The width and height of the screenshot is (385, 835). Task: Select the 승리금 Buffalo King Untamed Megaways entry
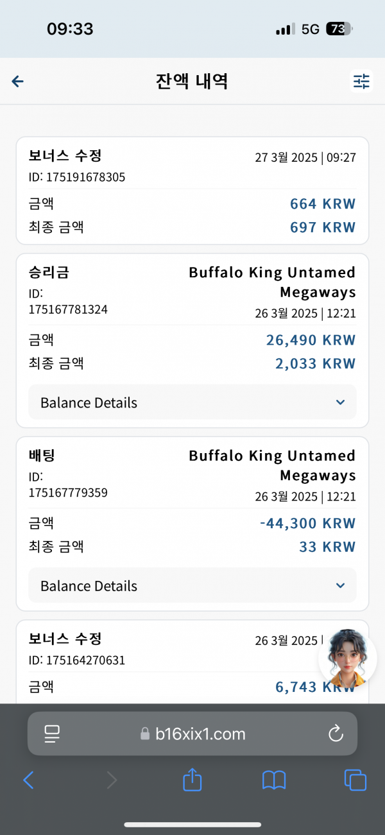[193, 341]
